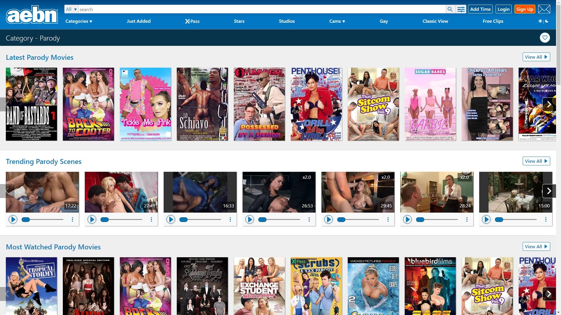Click the next arrow on Trending Parody Scenes
Viewport: 561px width, 315px height.
[x=549, y=191]
